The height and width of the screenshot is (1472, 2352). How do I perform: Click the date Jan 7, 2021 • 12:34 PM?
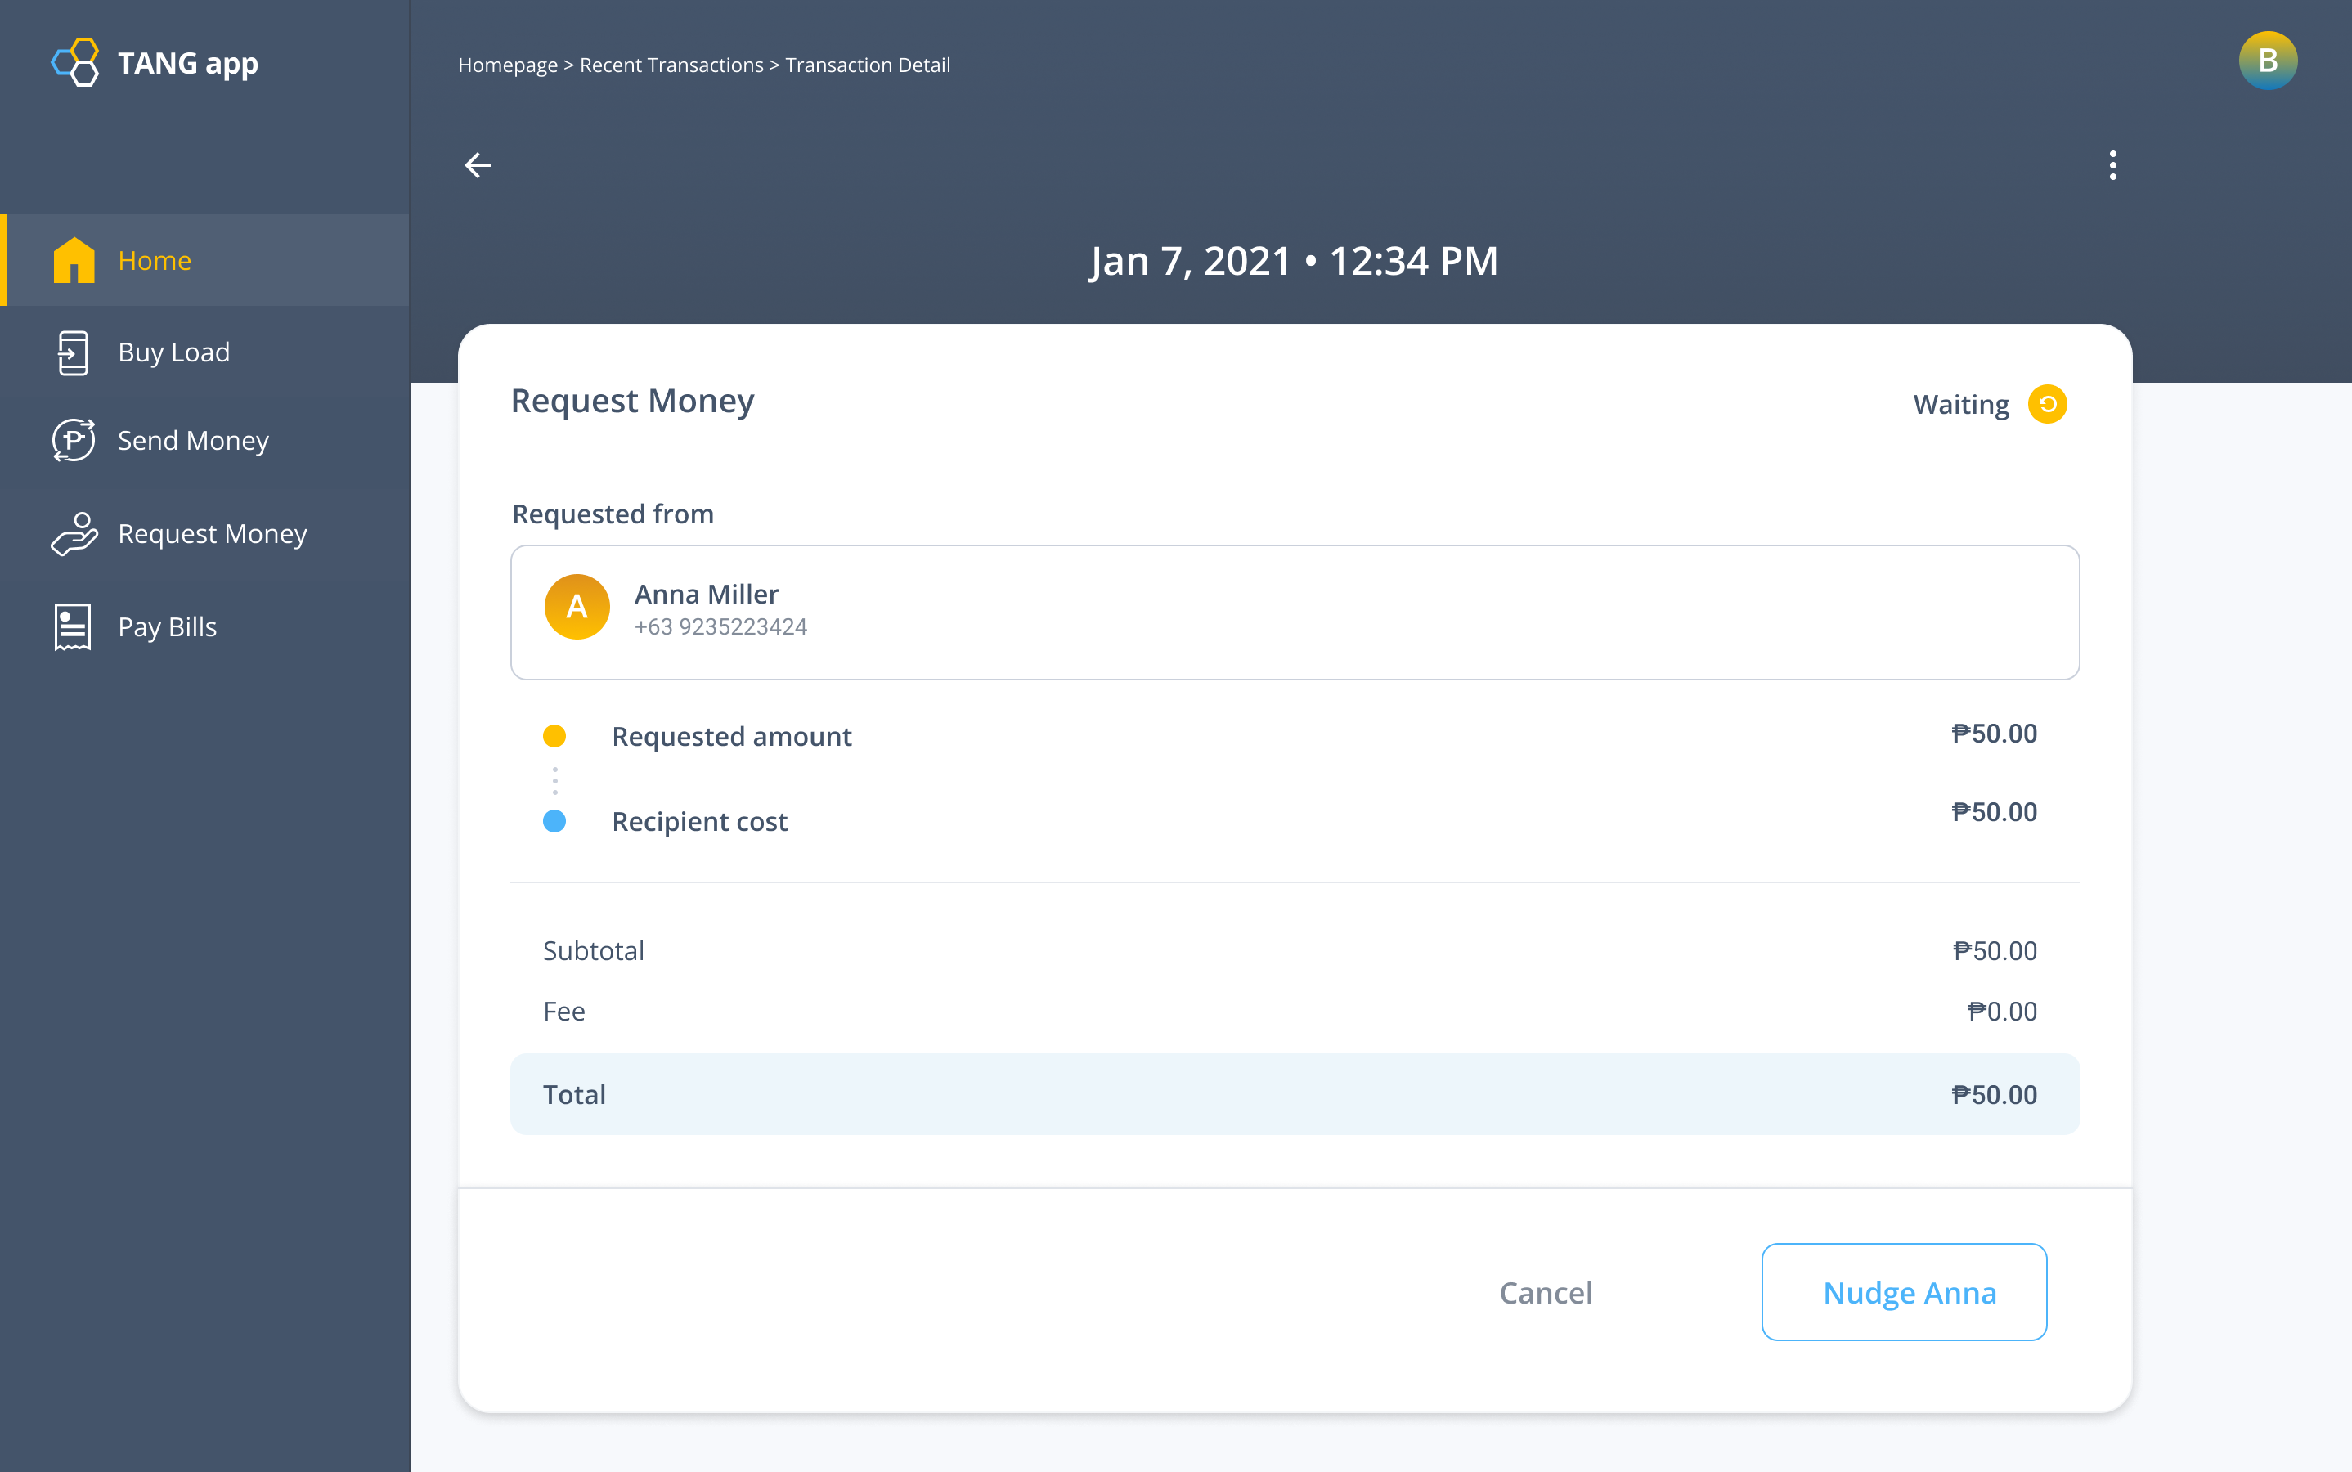pyautogui.click(x=1294, y=261)
